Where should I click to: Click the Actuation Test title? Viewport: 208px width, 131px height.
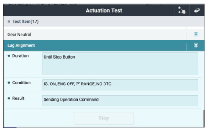[x=104, y=10]
